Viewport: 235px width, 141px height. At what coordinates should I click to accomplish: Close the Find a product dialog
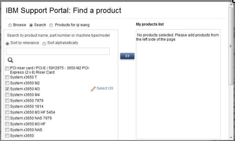tap(233, 1)
